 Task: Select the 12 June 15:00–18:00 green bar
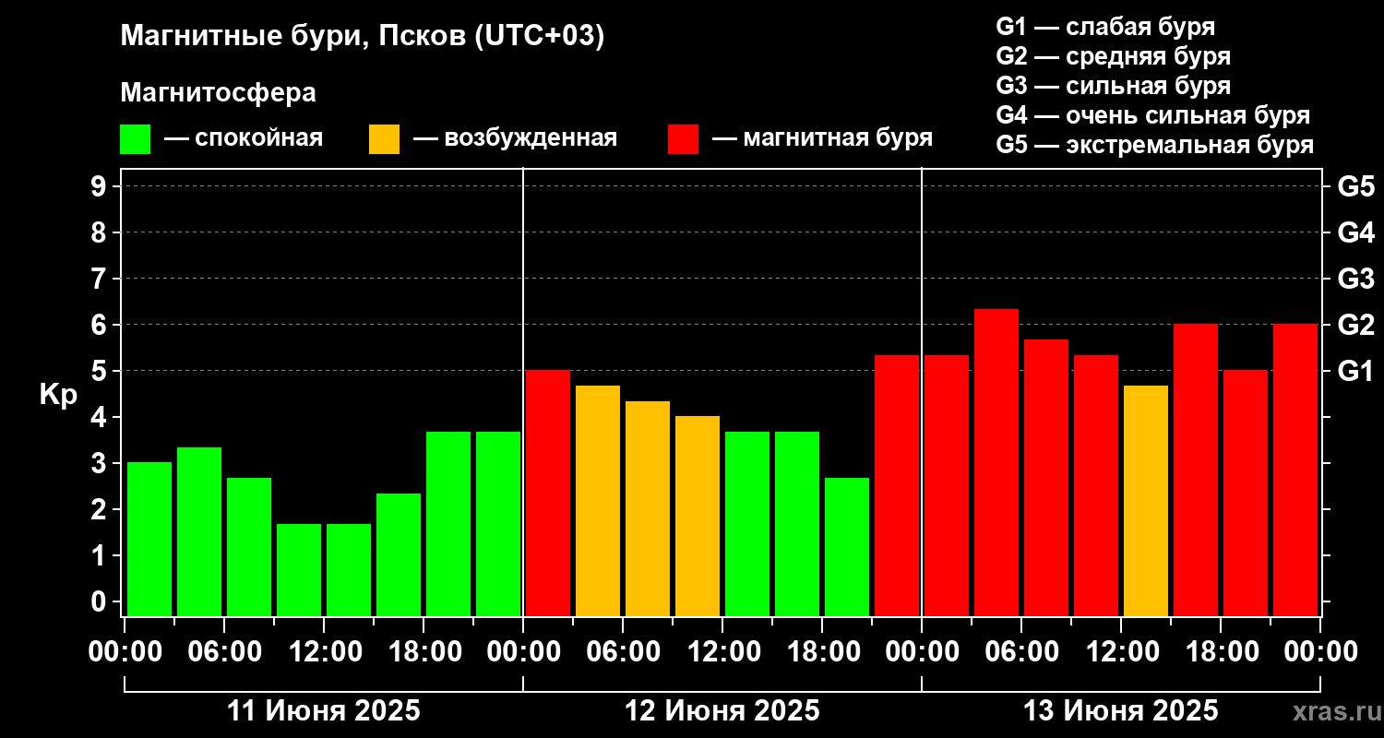click(x=797, y=523)
